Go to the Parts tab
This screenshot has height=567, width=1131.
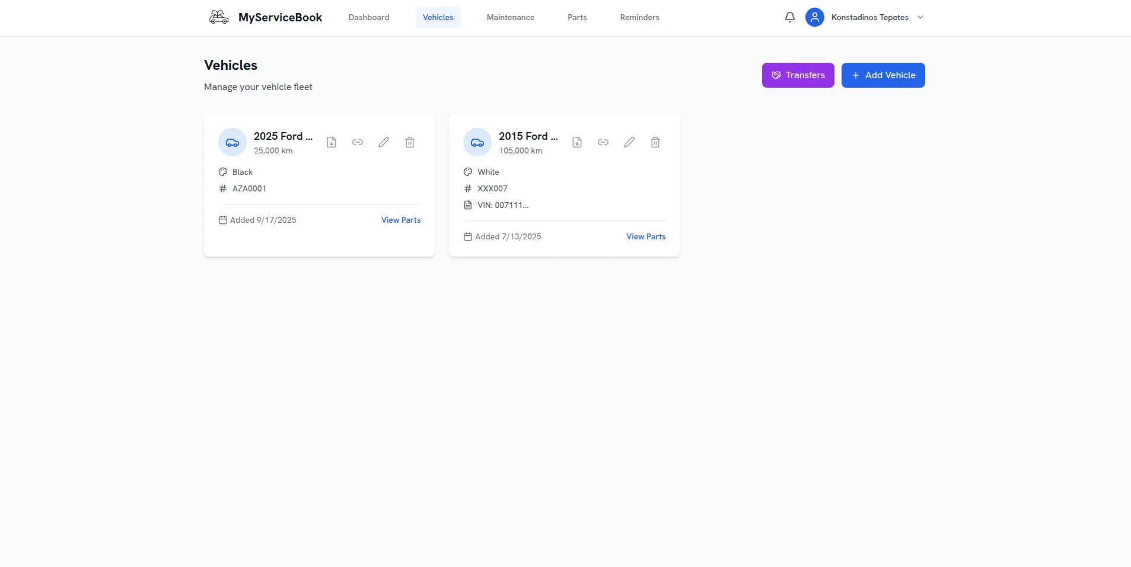click(576, 17)
